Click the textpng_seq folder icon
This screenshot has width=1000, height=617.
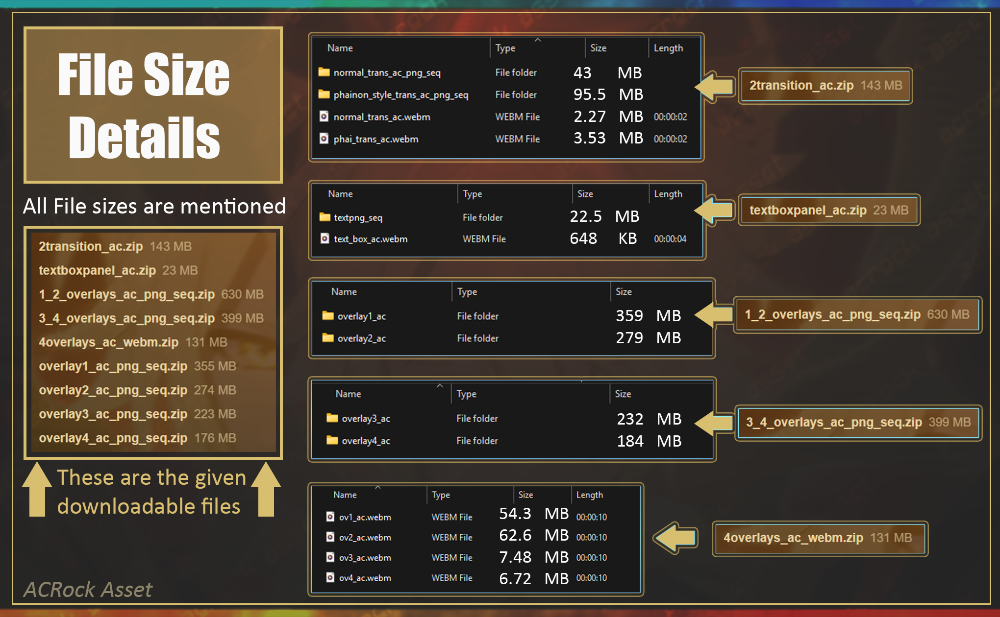[325, 217]
